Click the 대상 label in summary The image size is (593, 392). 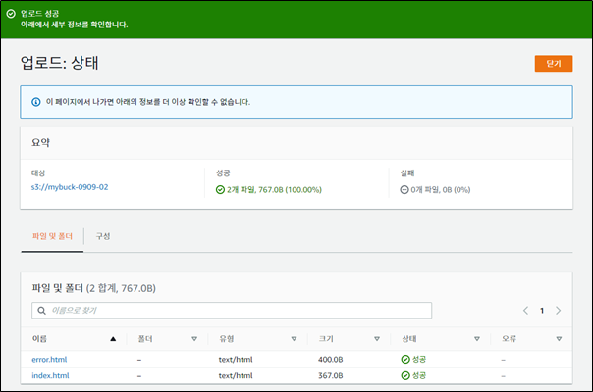[x=38, y=172]
